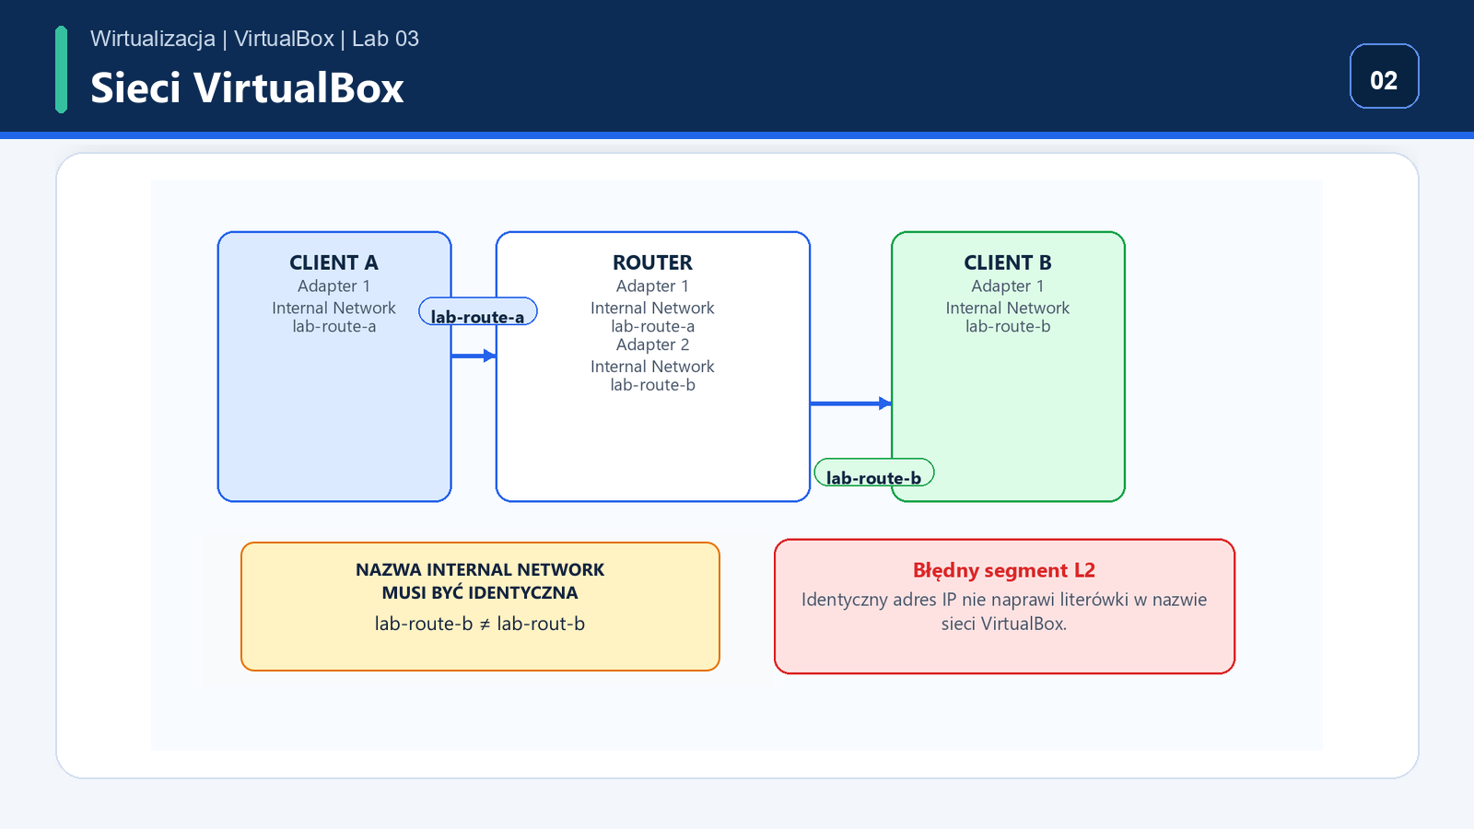1474x829 pixels.
Task: Click 'Internal Network' text in CLIENT A box
Action: pos(333,308)
